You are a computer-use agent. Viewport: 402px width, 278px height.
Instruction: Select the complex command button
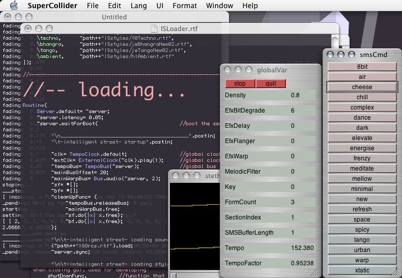coord(362,107)
